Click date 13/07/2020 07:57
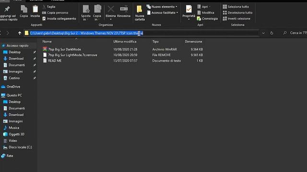 (x=125, y=61)
